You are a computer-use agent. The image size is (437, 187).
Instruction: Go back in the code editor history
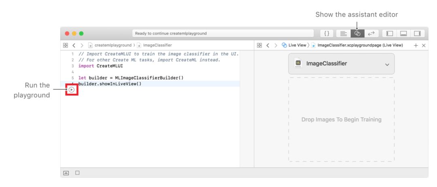[x=74, y=45]
